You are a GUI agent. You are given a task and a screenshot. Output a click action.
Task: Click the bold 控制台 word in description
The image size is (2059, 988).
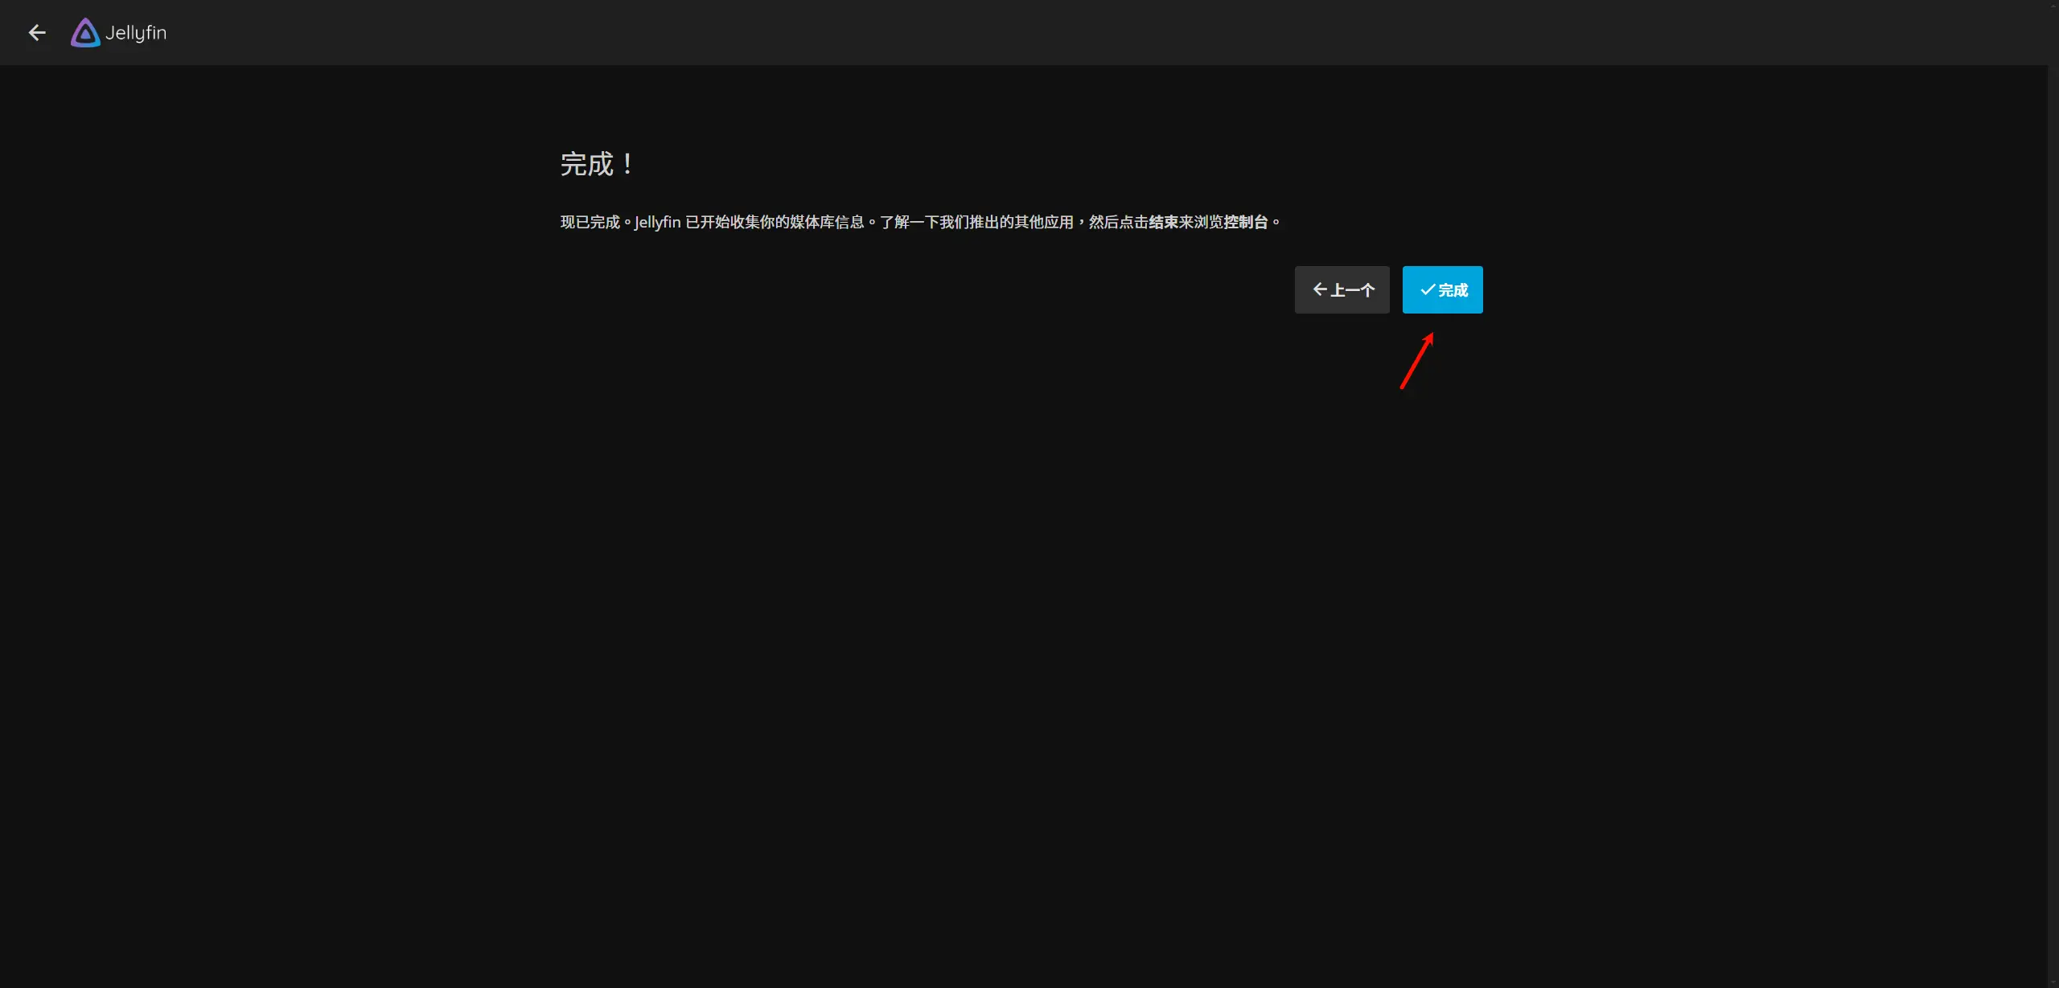point(1245,222)
